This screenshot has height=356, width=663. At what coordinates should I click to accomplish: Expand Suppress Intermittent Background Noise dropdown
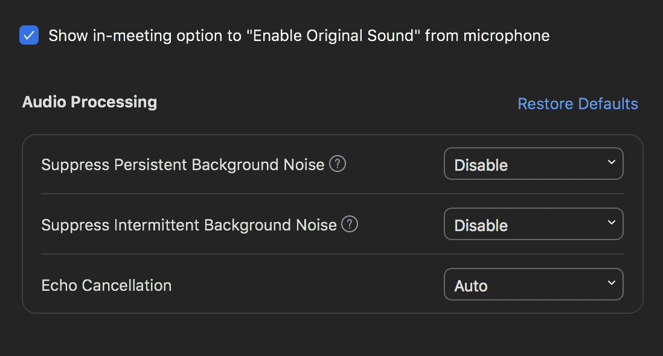[534, 224]
